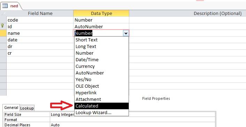Open the General properties tab
This screenshot has height=127, width=246.
pos(11,108)
